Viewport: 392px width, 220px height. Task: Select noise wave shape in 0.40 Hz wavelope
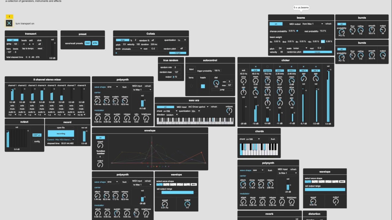[342, 182]
